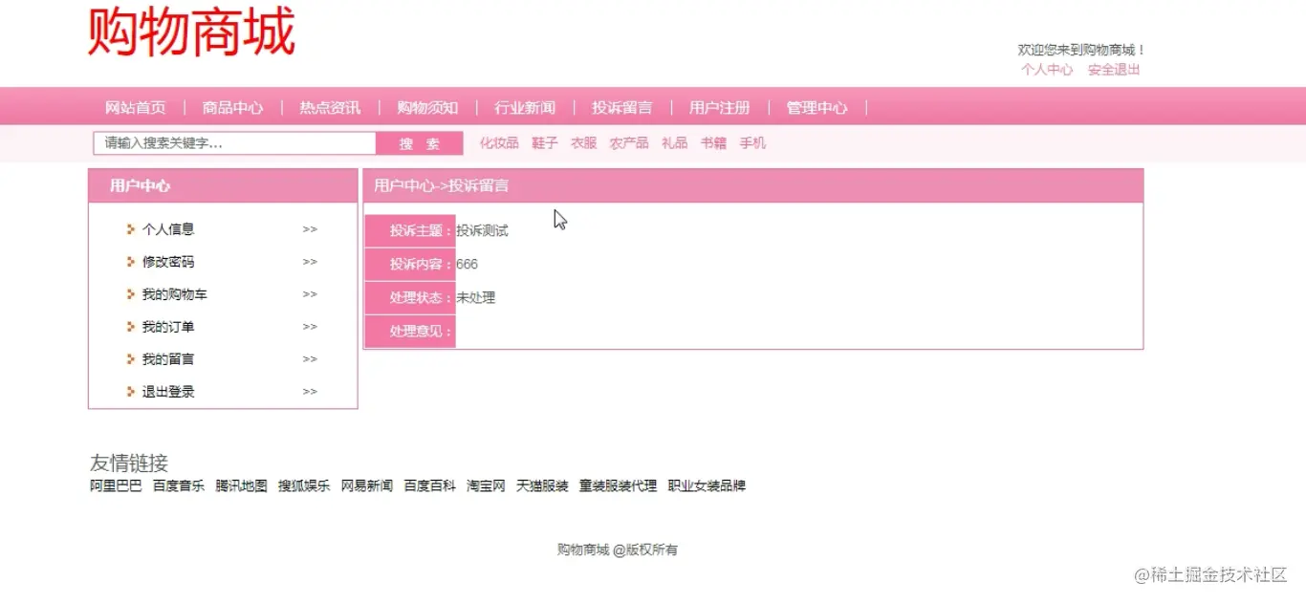Click the 未处理 status value
Screen dimensions: 1306x603
[476, 298]
